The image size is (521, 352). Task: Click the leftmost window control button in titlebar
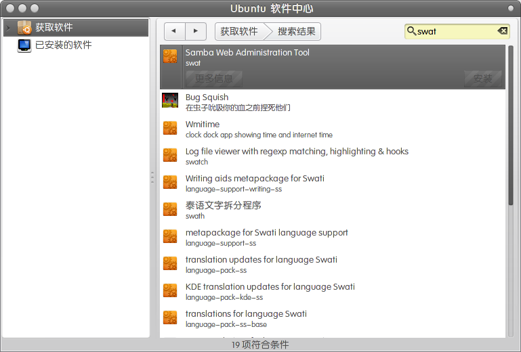[10, 8]
